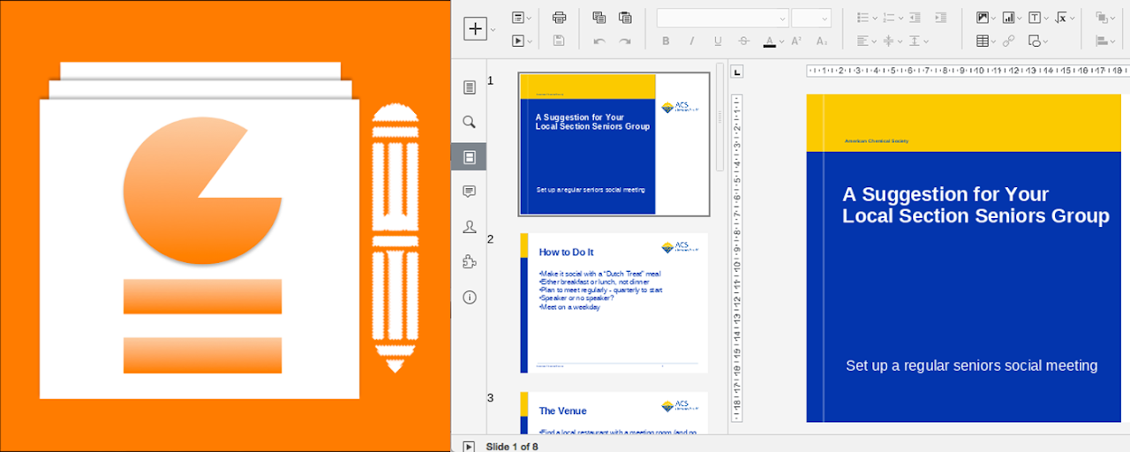Open the sidebar comments speech bubble icon
The height and width of the screenshot is (452, 1130).
click(470, 192)
